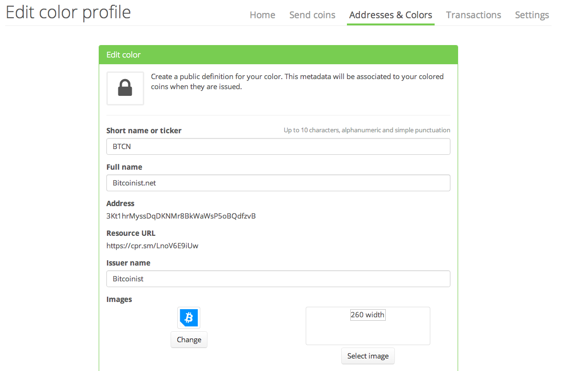Focus the short name field containing BTCN
The image size is (564, 371).
(278, 147)
